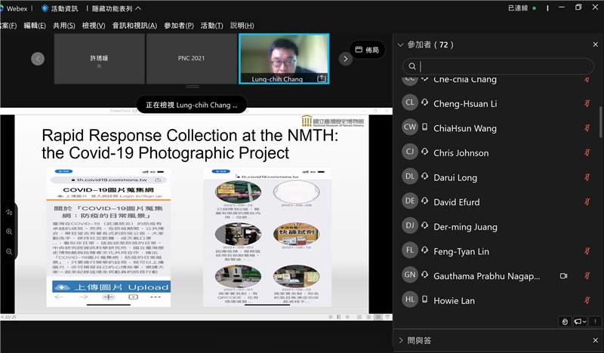The height and width of the screenshot is (353, 604).
Task: Click the annotate squiggle tool on left toolbar
Action: 9,212
